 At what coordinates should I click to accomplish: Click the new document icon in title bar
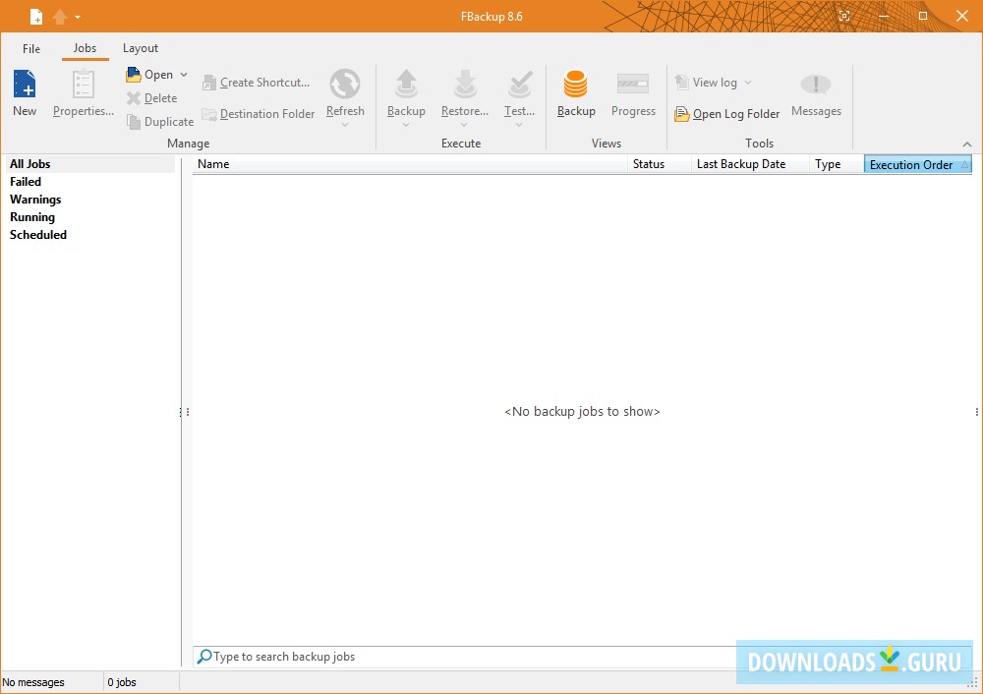[36, 17]
